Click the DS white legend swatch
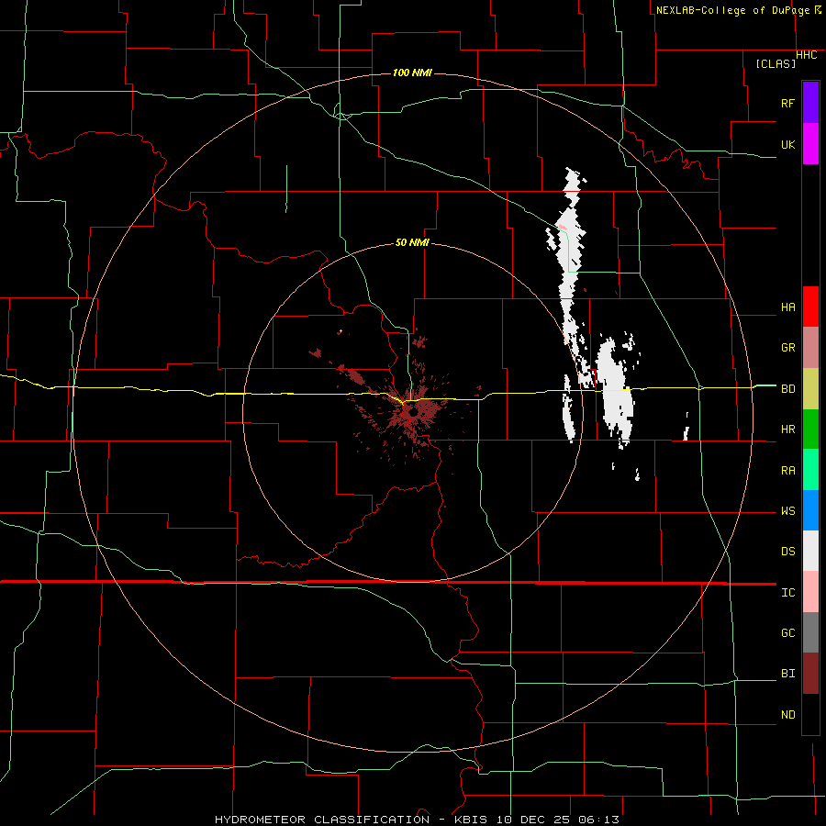Image resolution: width=826 pixels, height=826 pixels. [810, 551]
